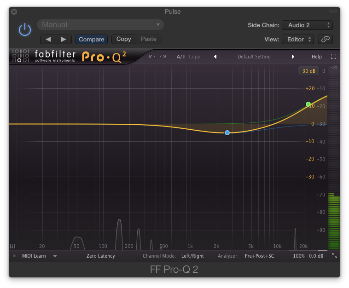
Task: Go to next preset with right arrow
Action: point(64,40)
